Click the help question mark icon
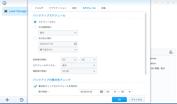This screenshot has width=177, height=104. point(156,3)
